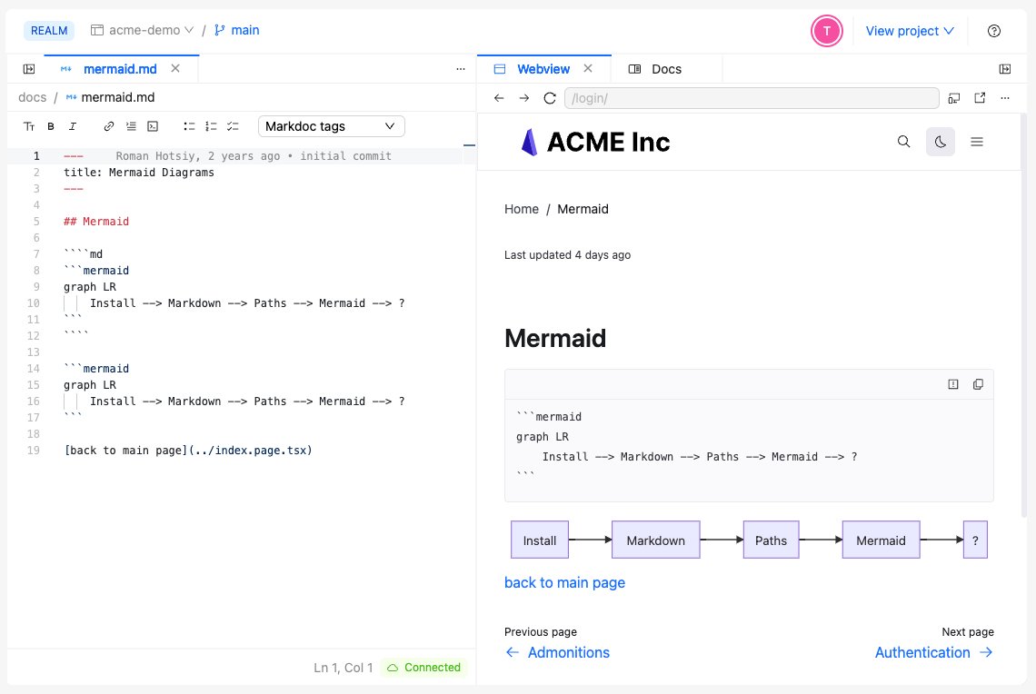
Task: Insert a numbered list
Action: (x=211, y=126)
